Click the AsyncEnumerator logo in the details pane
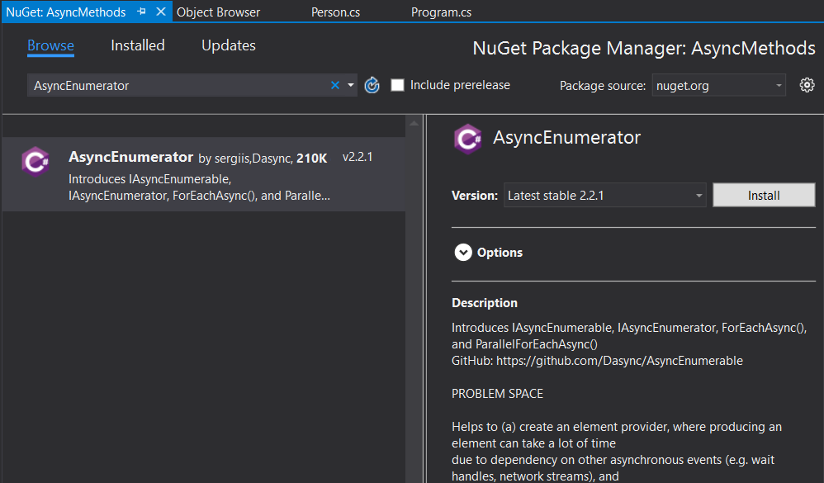824x483 pixels. coord(468,139)
